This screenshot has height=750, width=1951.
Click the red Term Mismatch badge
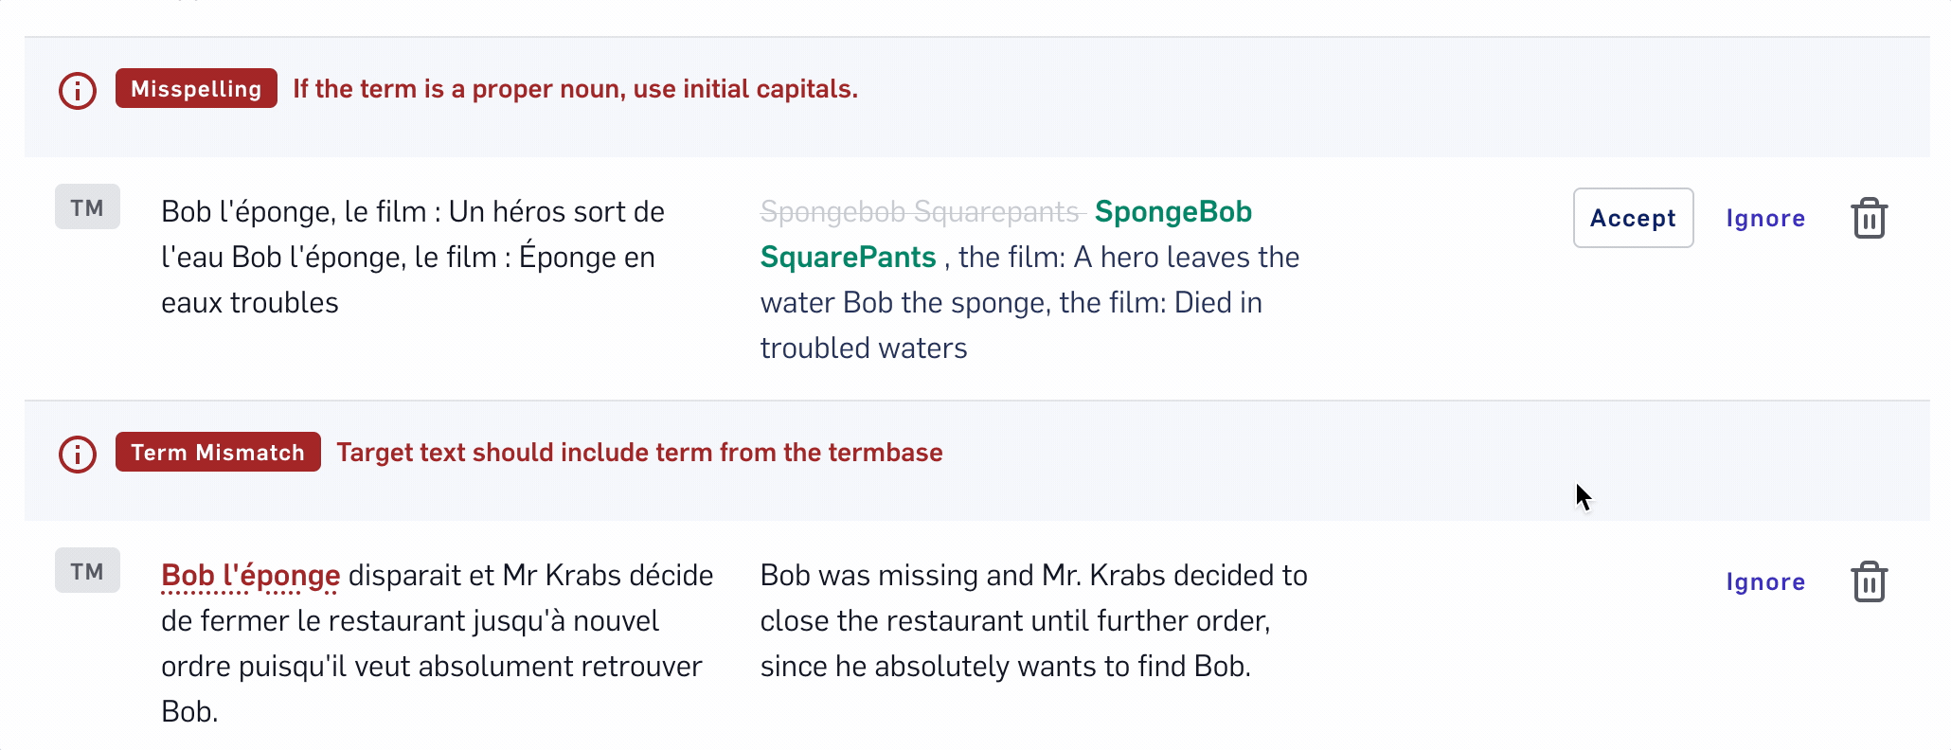(x=218, y=453)
